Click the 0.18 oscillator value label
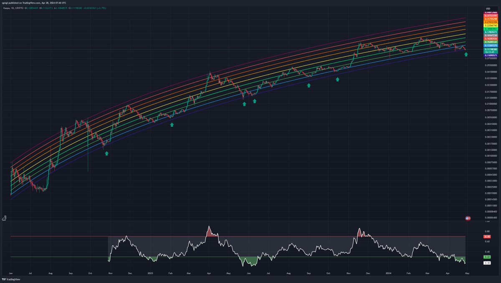 tap(487, 263)
